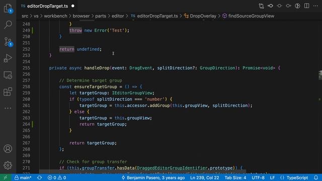Viewport: 322px width, 181px height.
Task: Click line number 249 in the gutter
Action: pos(26,30)
